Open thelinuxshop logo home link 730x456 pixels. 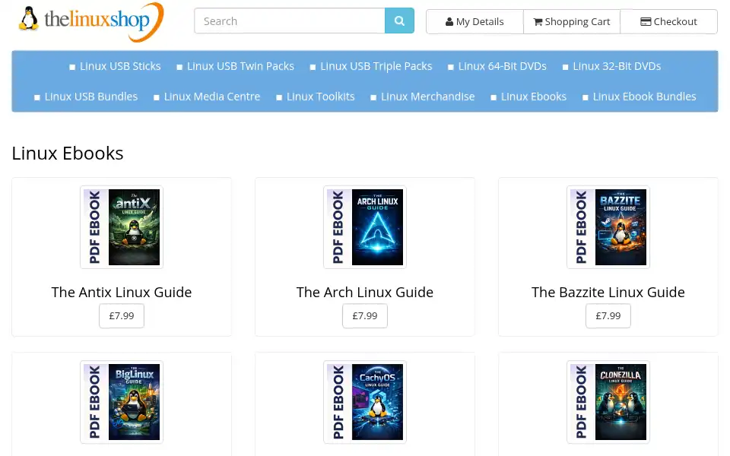point(91,21)
